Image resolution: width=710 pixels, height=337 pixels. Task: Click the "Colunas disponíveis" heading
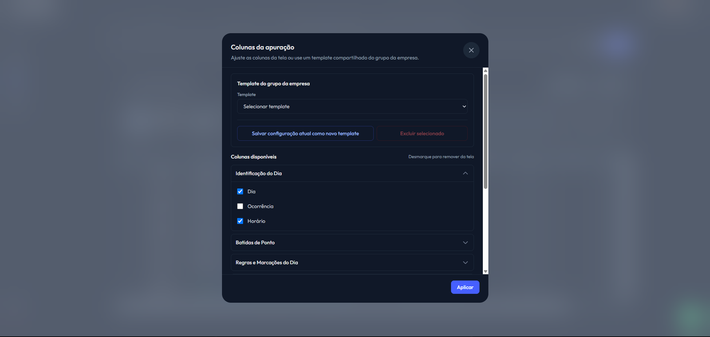coord(253,157)
